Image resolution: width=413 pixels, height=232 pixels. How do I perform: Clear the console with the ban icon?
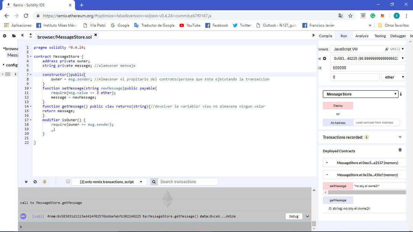tap(35, 182)
